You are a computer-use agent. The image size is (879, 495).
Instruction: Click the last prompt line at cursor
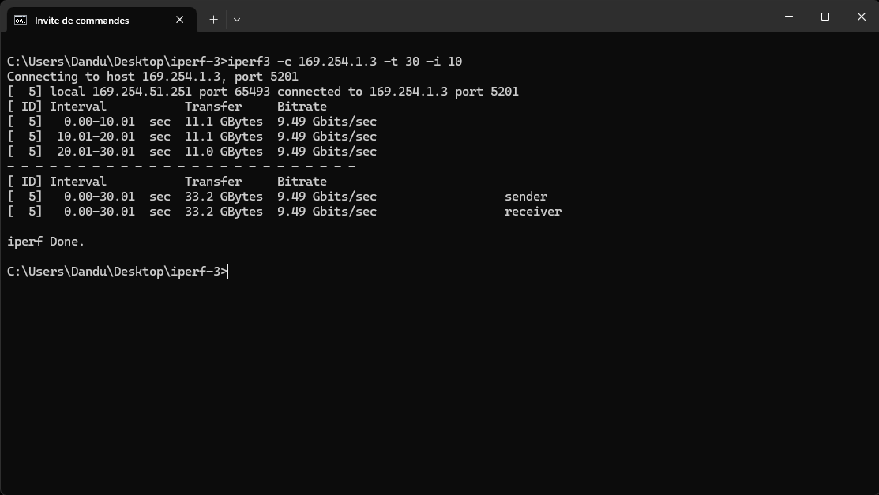[117, 272]
